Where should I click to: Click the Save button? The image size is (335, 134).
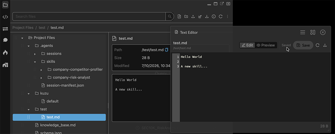click(303, 45)
